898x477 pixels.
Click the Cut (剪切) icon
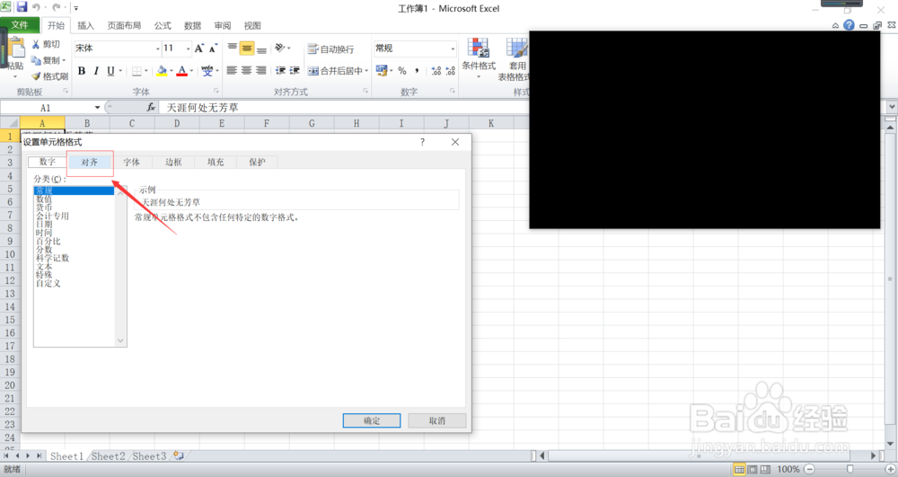click(x=36, y=44)
